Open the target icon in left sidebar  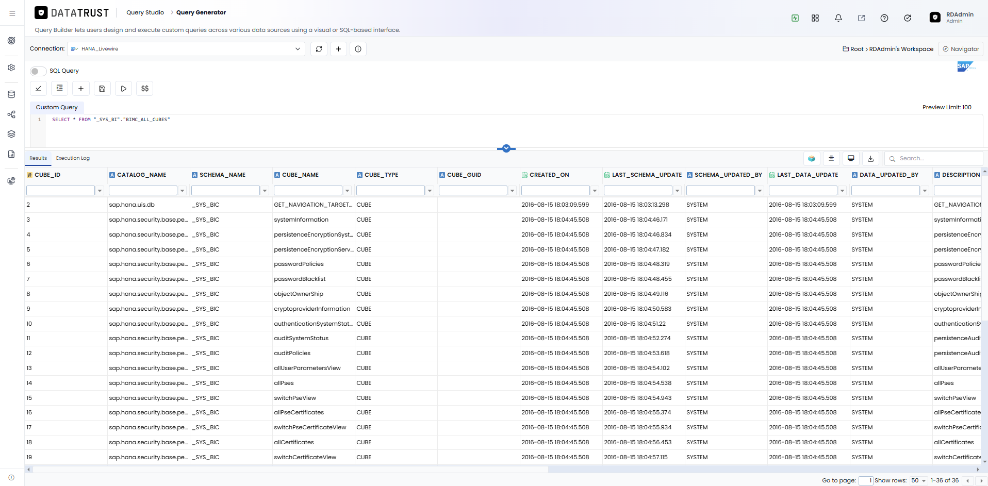[x=11, y=41]
